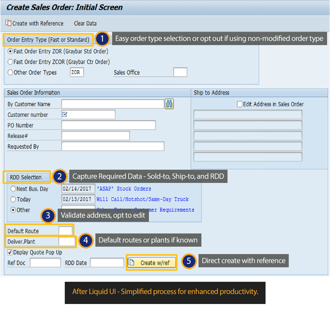Viewport: 330px width, 313px height.
Task: Click into the Release# field
Action: 95,136
